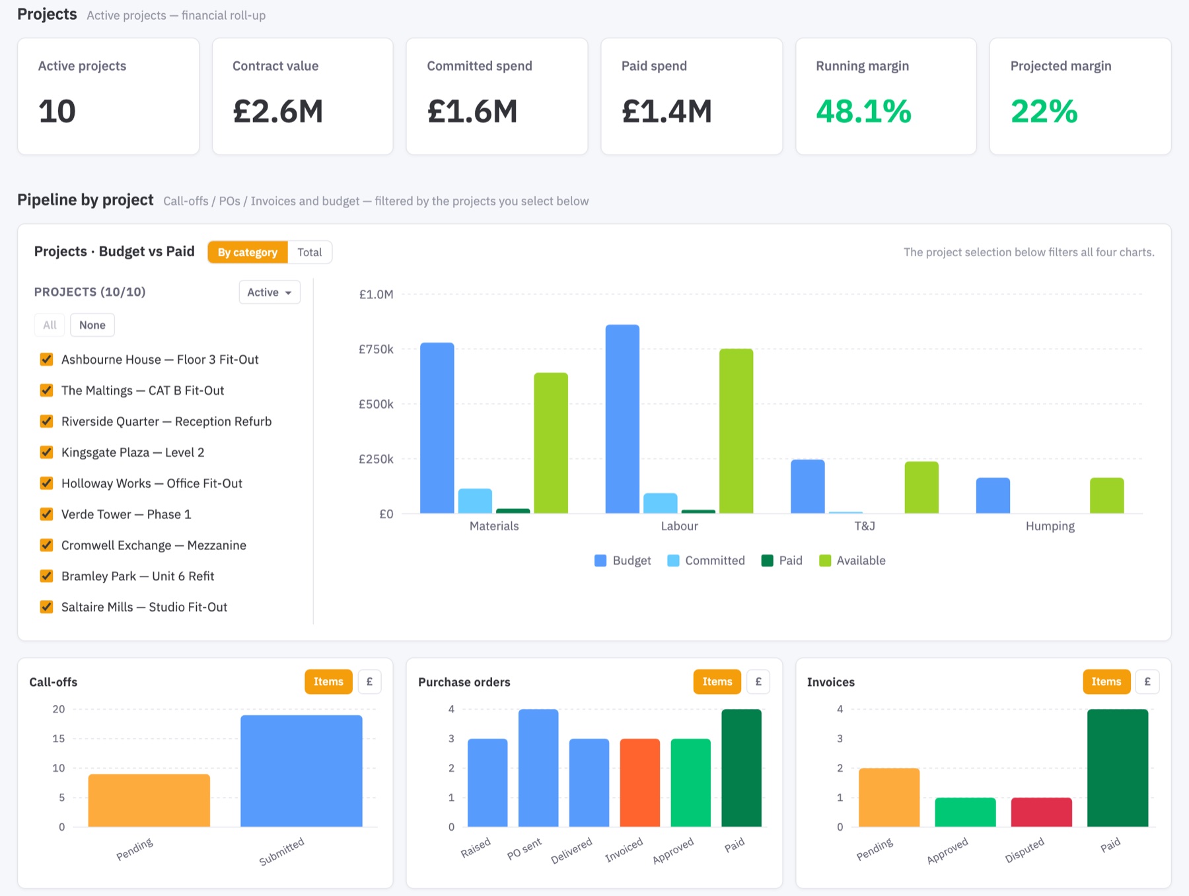The width and height of the screenshot is (1189, 896).
Task: Uncheck Verde Tower — Phase 1 project
Action: click(46, 514)
